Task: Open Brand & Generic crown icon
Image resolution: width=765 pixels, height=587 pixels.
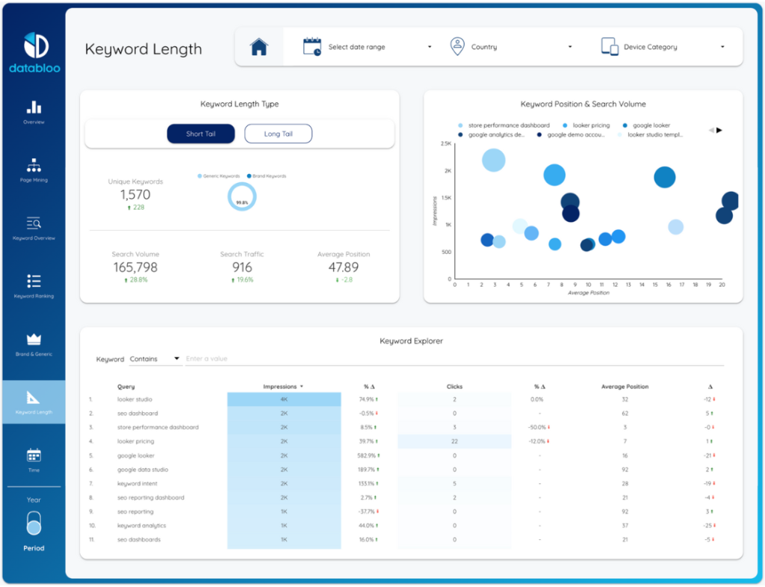Action: pos(34,340)
